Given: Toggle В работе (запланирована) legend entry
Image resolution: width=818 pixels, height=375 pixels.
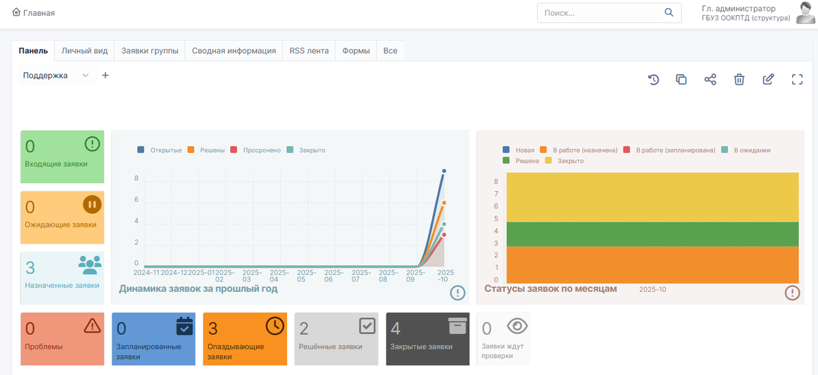Looking at the screenshot, I should click(669, 150).
